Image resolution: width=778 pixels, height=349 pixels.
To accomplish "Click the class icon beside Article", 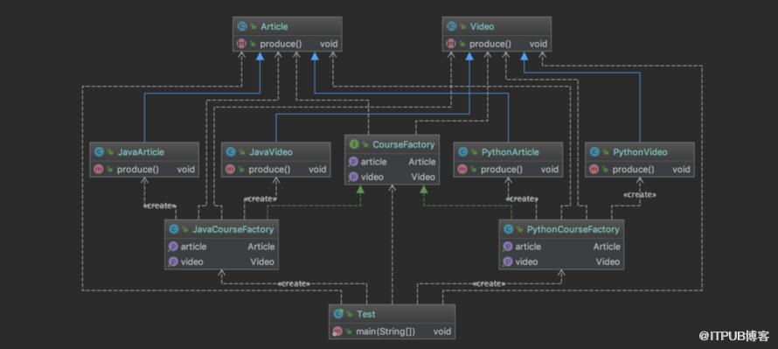I will point(243,26).
